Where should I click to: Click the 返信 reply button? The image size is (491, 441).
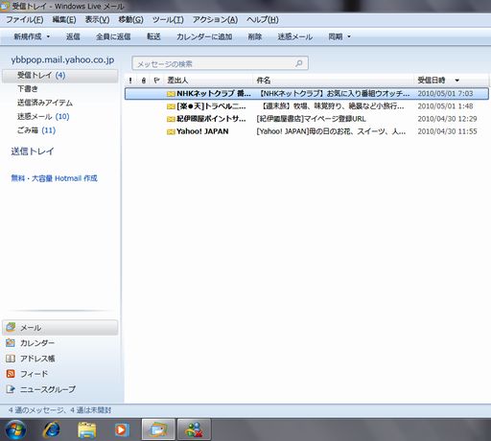[x=73, y=36]
